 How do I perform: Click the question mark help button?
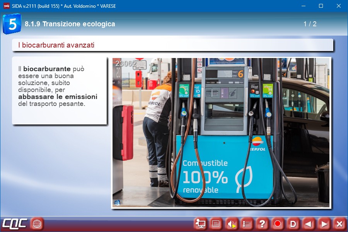pyautogui.click(x=262, y=223)
